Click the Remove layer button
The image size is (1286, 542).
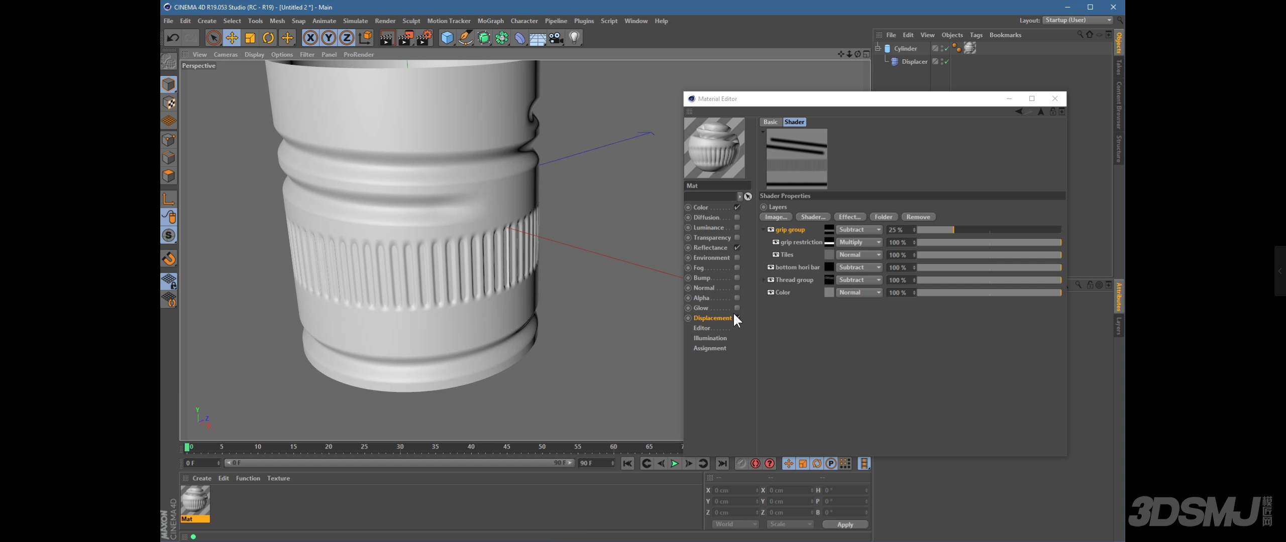pos(918,217)
